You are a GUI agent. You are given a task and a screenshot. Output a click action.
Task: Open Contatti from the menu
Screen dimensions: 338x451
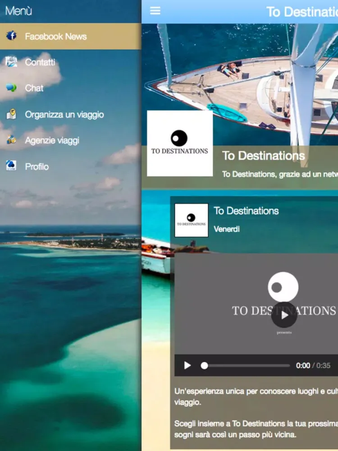tap(70, 62)
